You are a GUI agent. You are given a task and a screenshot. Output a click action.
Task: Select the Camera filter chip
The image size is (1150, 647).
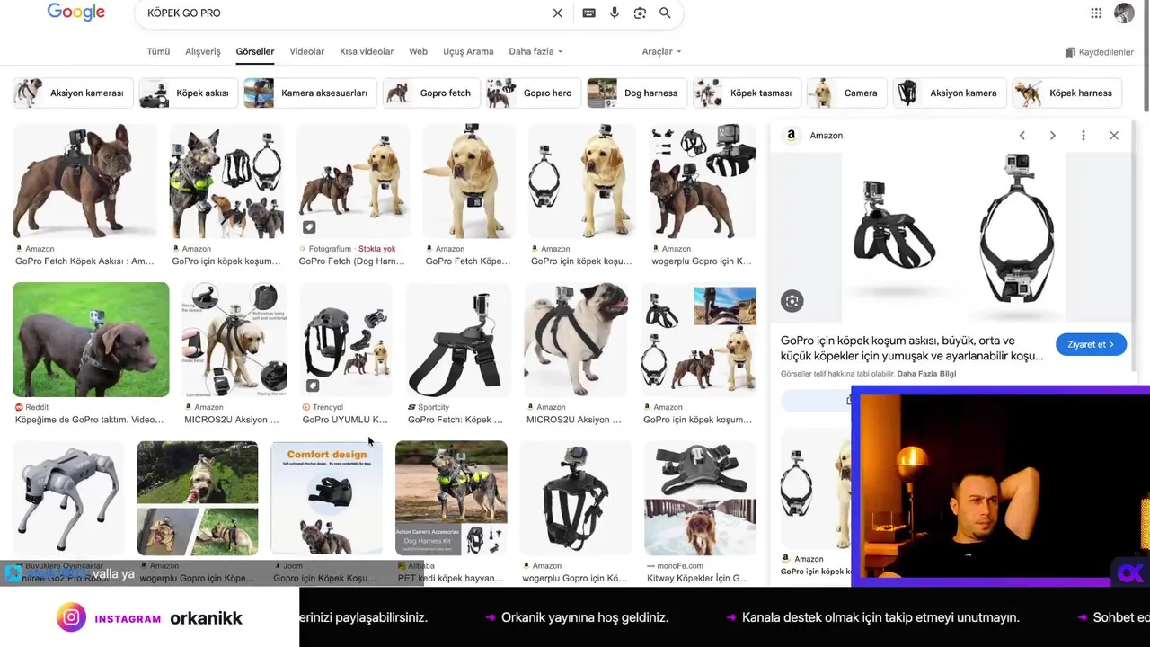tap(846, 93)
